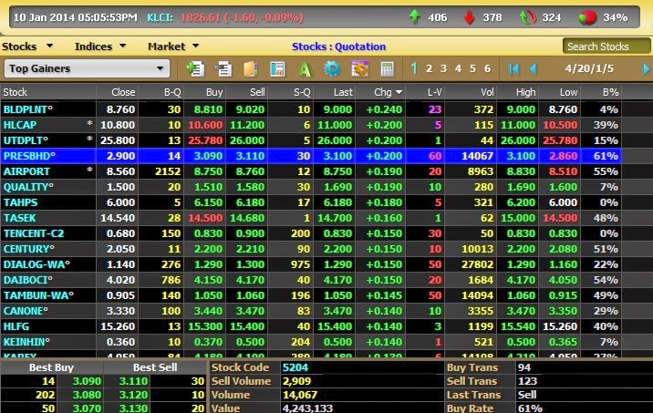
Task: Click the green letter A font icon
Action: tap(305, 68)
